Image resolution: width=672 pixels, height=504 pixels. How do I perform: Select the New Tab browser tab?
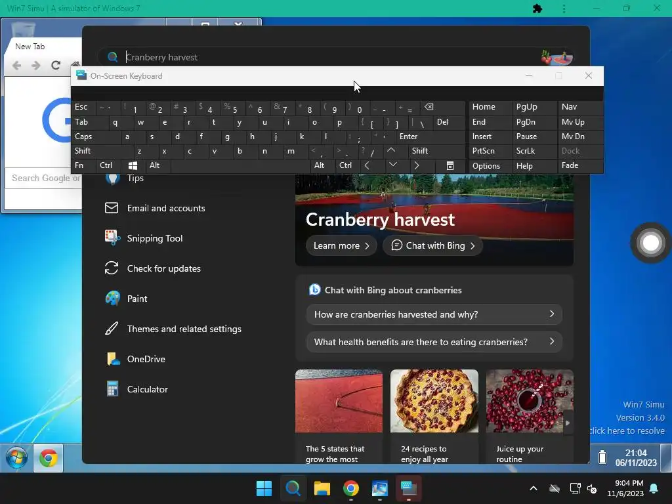30,47
